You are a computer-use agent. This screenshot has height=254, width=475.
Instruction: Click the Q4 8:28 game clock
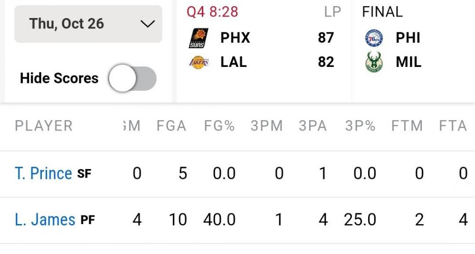pos(212,12)
